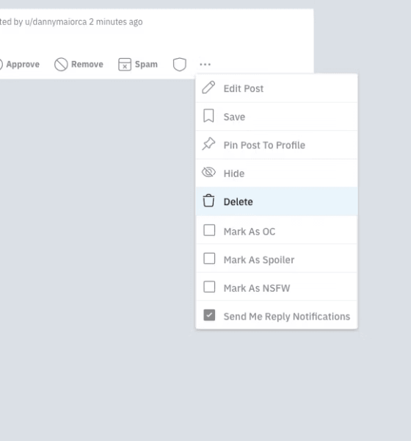Collapse the three-dot more options menu
This screenshot has height=441, width=411.
click(205, 65)
